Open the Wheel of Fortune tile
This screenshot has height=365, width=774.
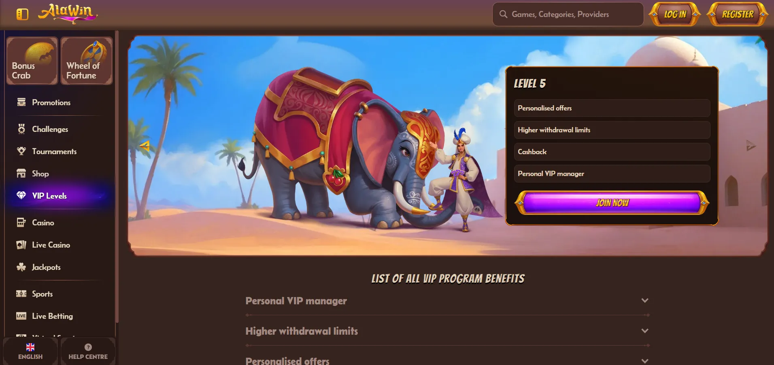point(87,61)
